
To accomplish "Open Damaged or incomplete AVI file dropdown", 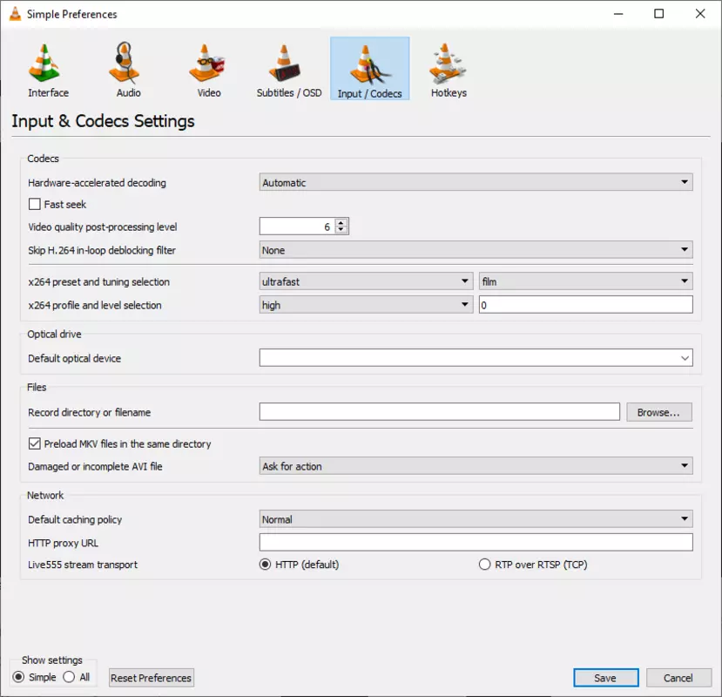I will click(476, 466).
